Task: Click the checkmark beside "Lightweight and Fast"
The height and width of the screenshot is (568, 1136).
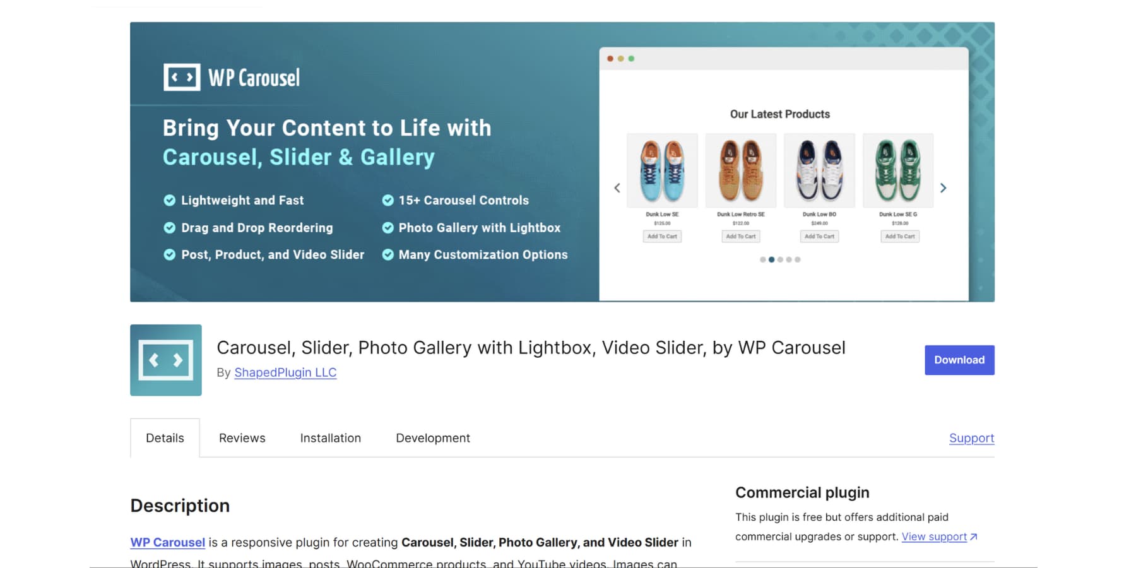Action: click(x=169, y=200)
